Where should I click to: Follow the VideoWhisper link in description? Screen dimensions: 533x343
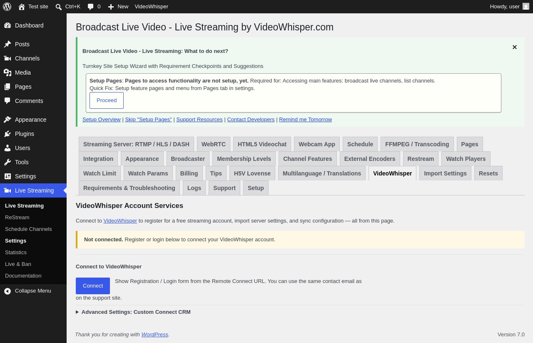coord(120,221)
